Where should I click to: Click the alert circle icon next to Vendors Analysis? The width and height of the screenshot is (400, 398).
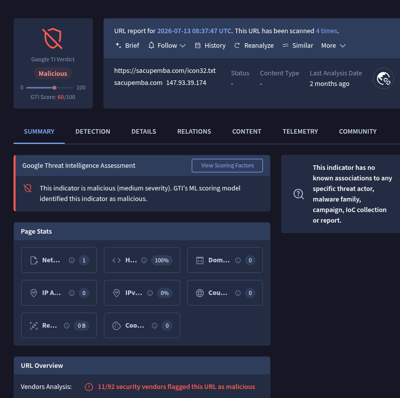tap(89, 387)
